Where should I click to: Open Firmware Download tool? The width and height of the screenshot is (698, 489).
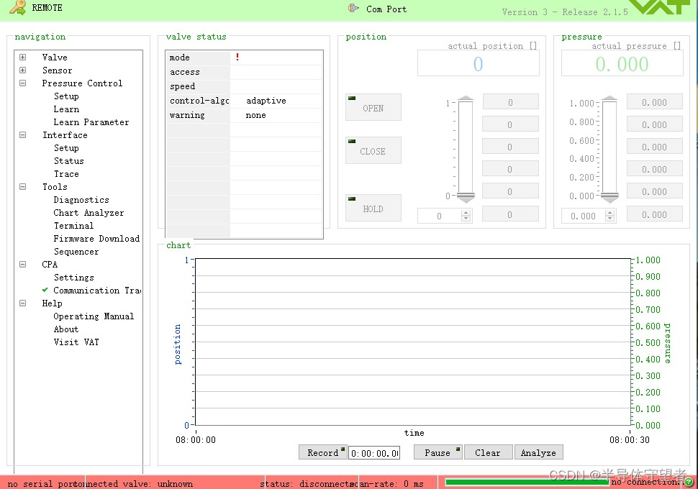pos(96,239)
